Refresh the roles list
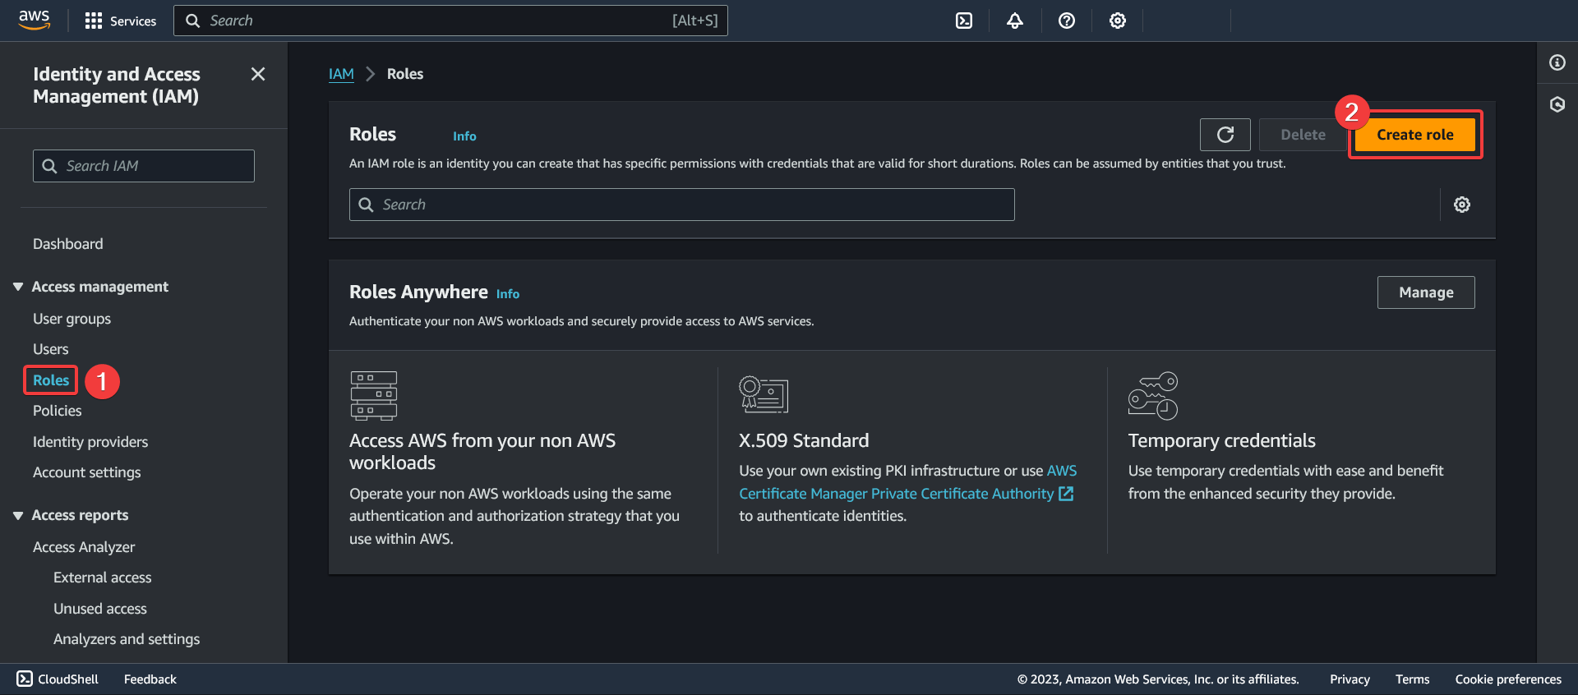The width and height of the screenshot is (1578, 695). 1225,135
